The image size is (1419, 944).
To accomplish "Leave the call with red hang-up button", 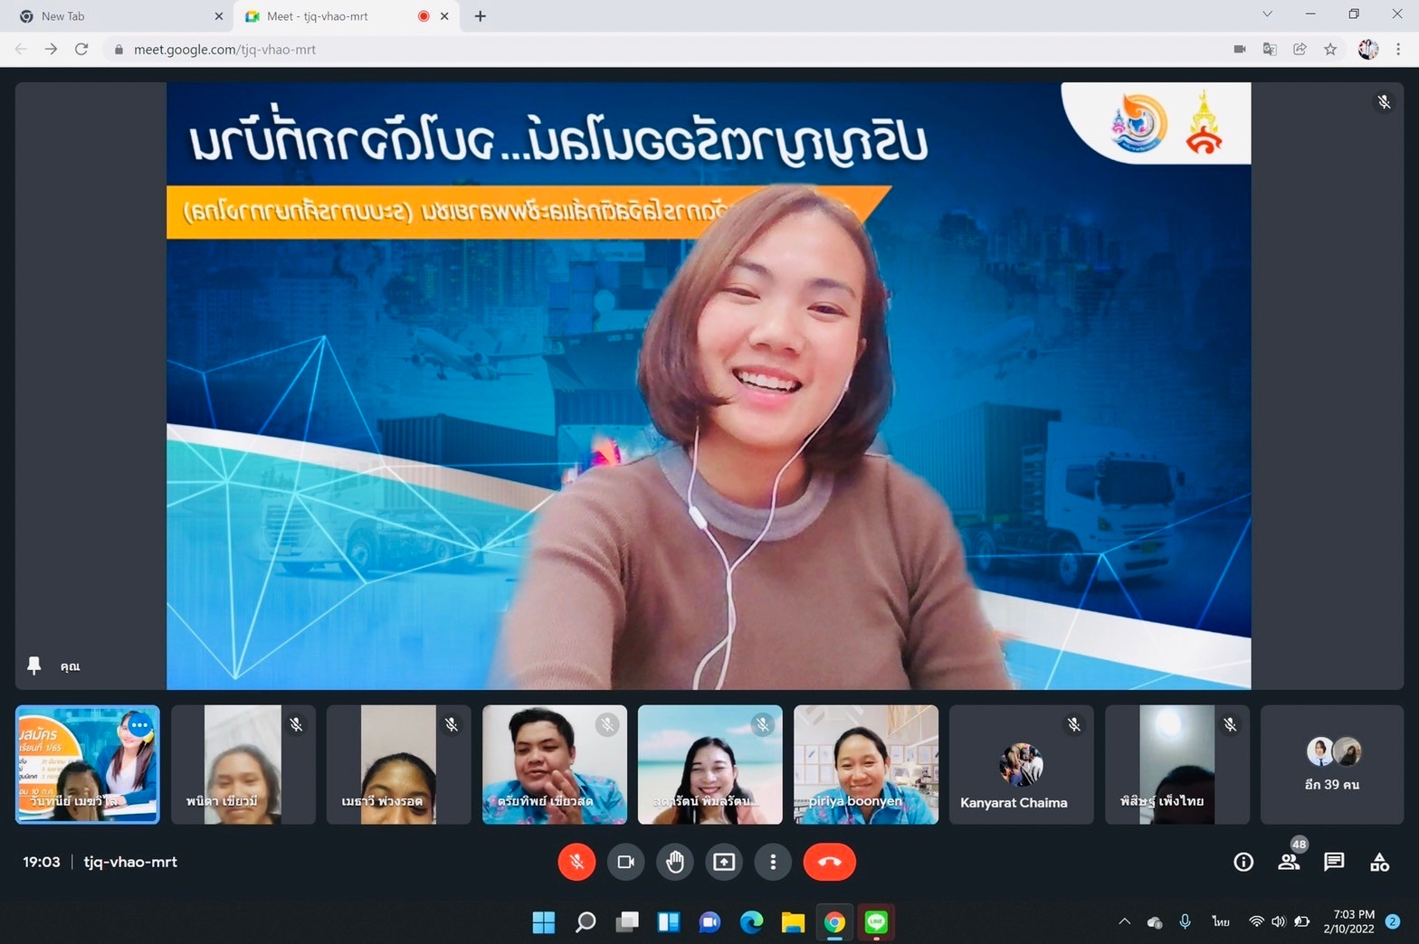I will click(x=829, y=862).
